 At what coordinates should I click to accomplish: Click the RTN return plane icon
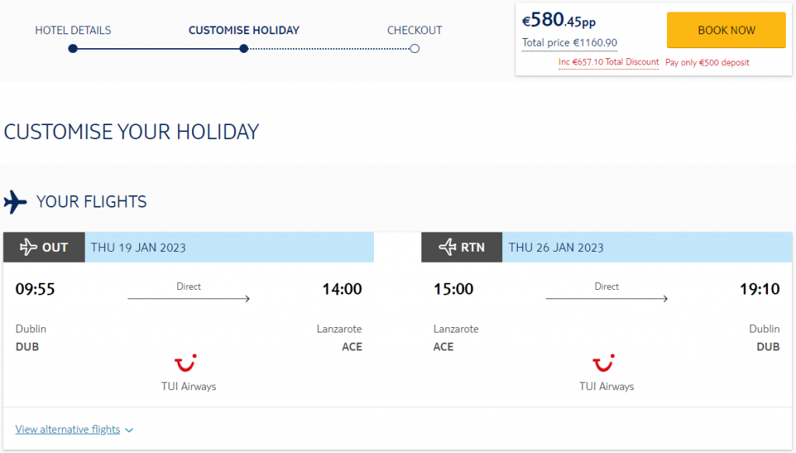pyautogui.click(x=447, y=247)
